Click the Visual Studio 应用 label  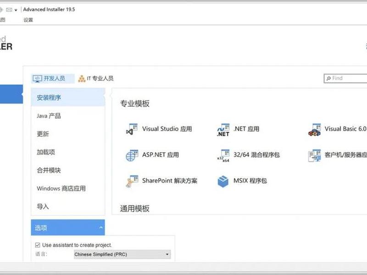(x=167, y=129)
